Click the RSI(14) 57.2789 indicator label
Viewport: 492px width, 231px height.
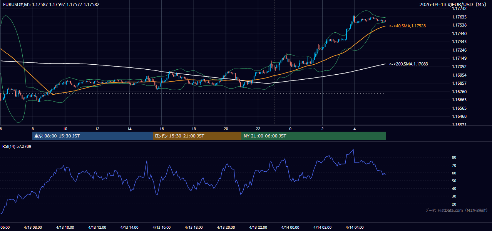(17, 146)
